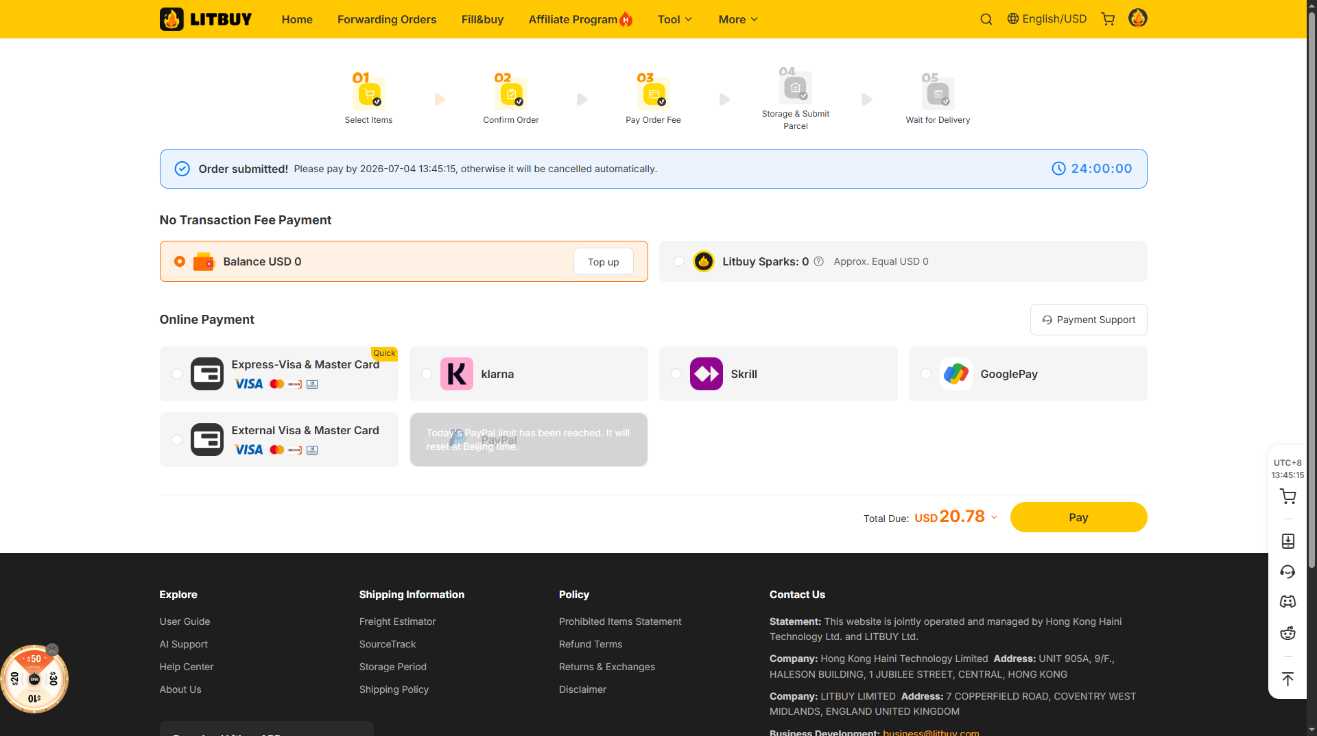Click the Select Items step icon
This screenshot has width=1317, height=736.
369,93
